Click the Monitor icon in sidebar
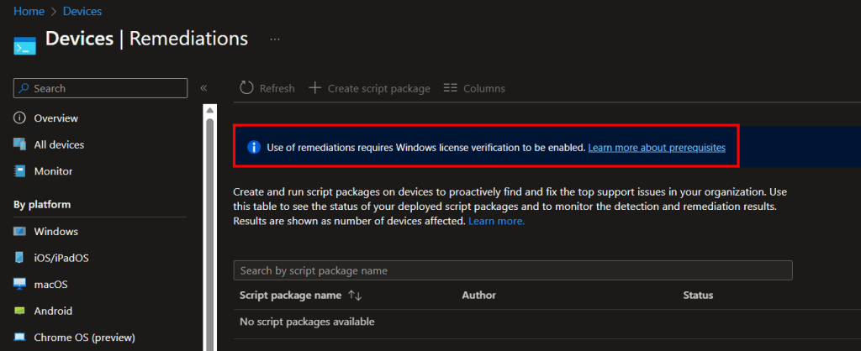The height and width of the screenshot is (351, 861). pyautogui.click(x=20, y=171)
